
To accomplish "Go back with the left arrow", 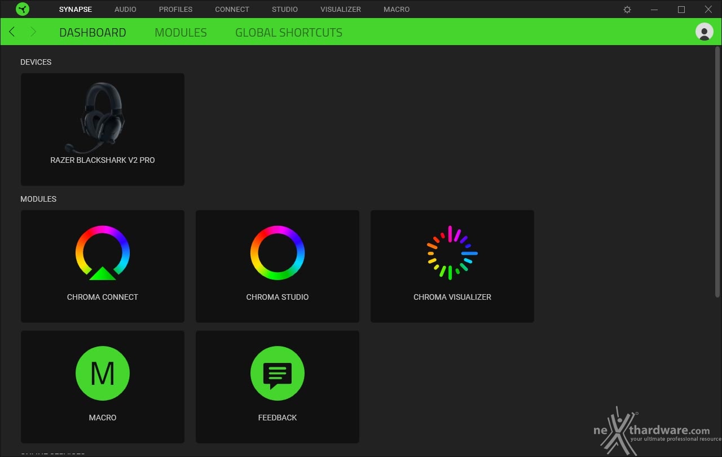I will click(12, 32).
